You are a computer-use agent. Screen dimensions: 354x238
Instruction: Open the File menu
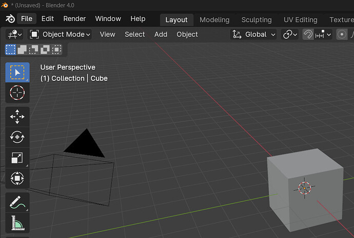click(x=27, y=19)
